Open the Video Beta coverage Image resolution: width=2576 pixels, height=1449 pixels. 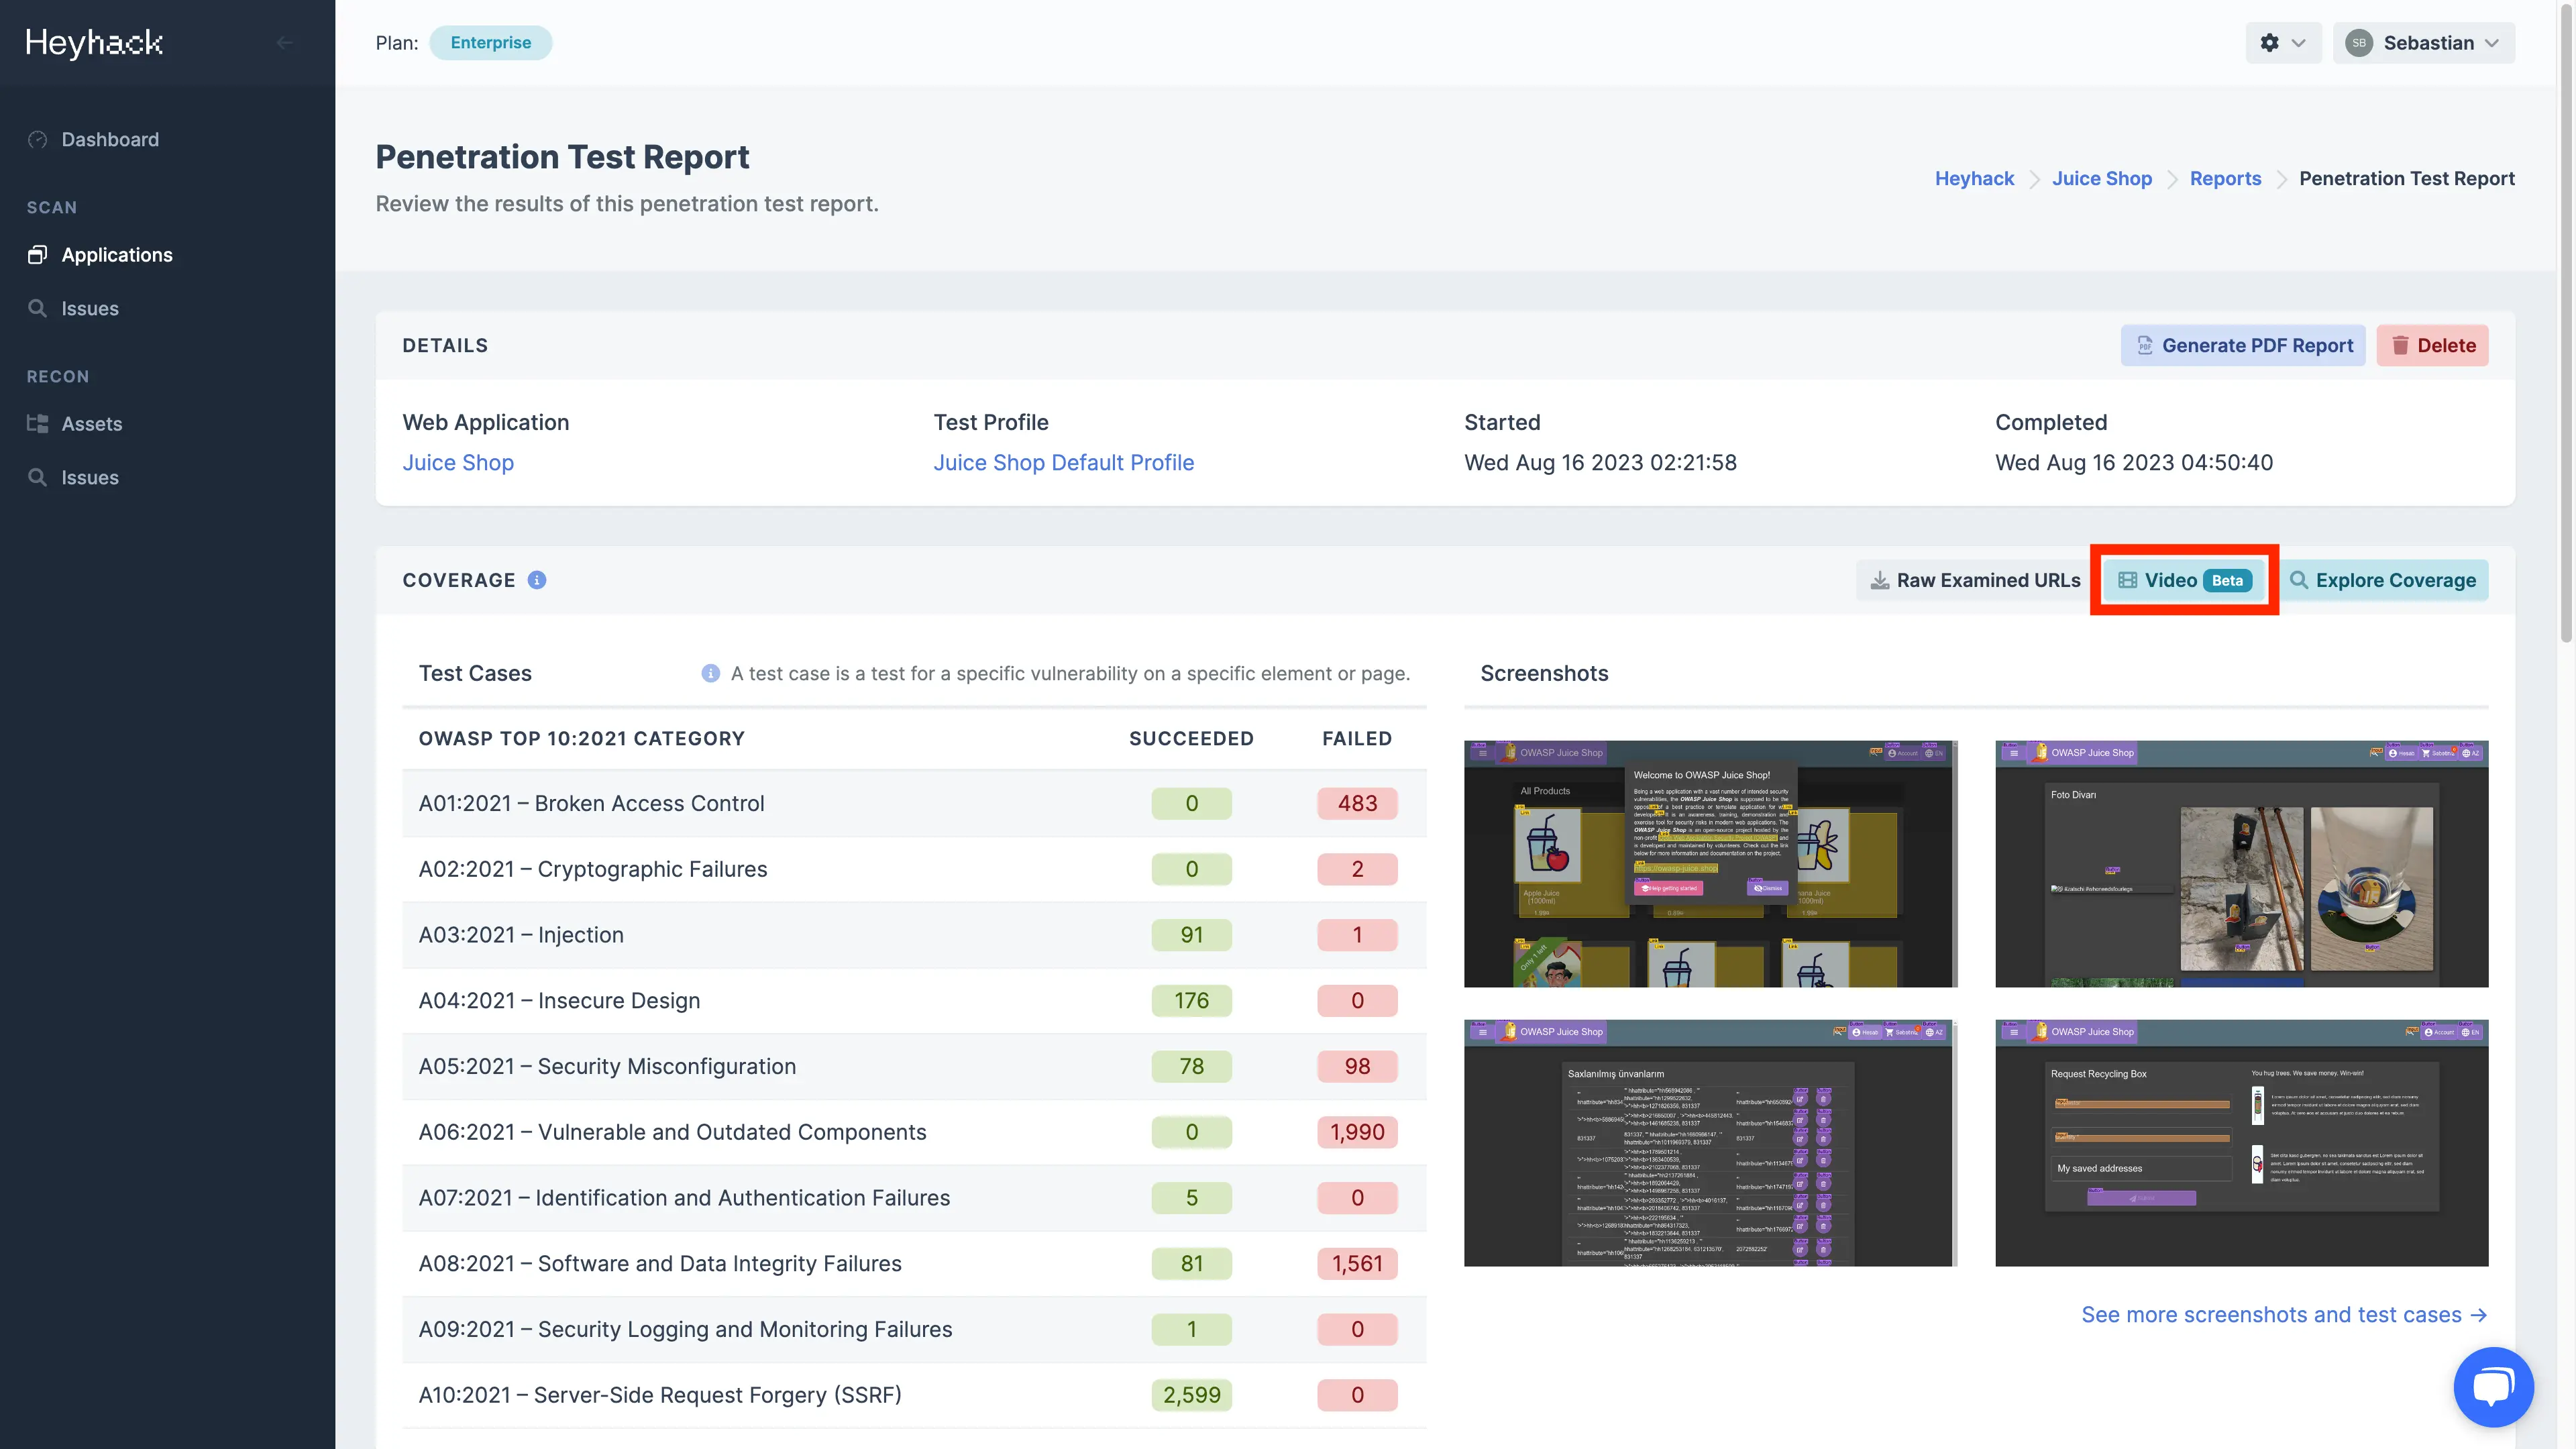[x=2184, y=580]
